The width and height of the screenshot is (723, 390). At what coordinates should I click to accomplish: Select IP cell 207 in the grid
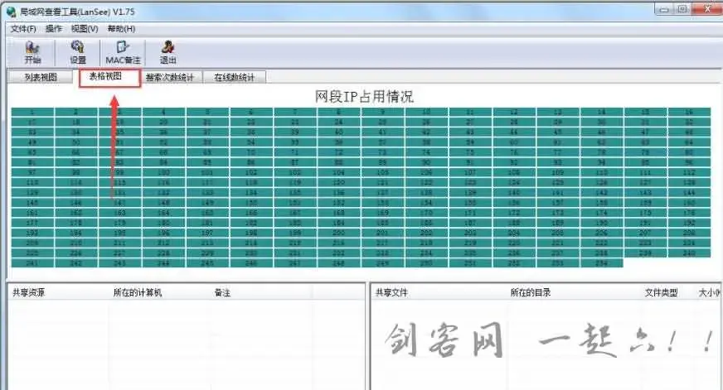click(x=646, y=233)
